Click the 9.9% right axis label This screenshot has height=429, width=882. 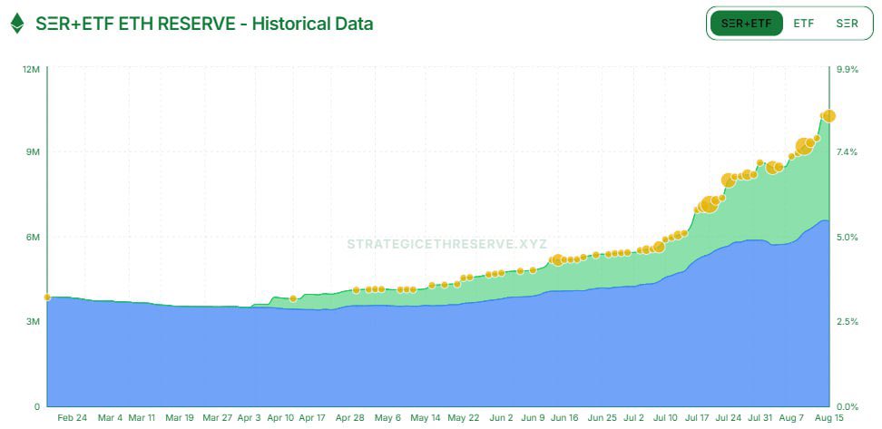click(x=848, y=70)
